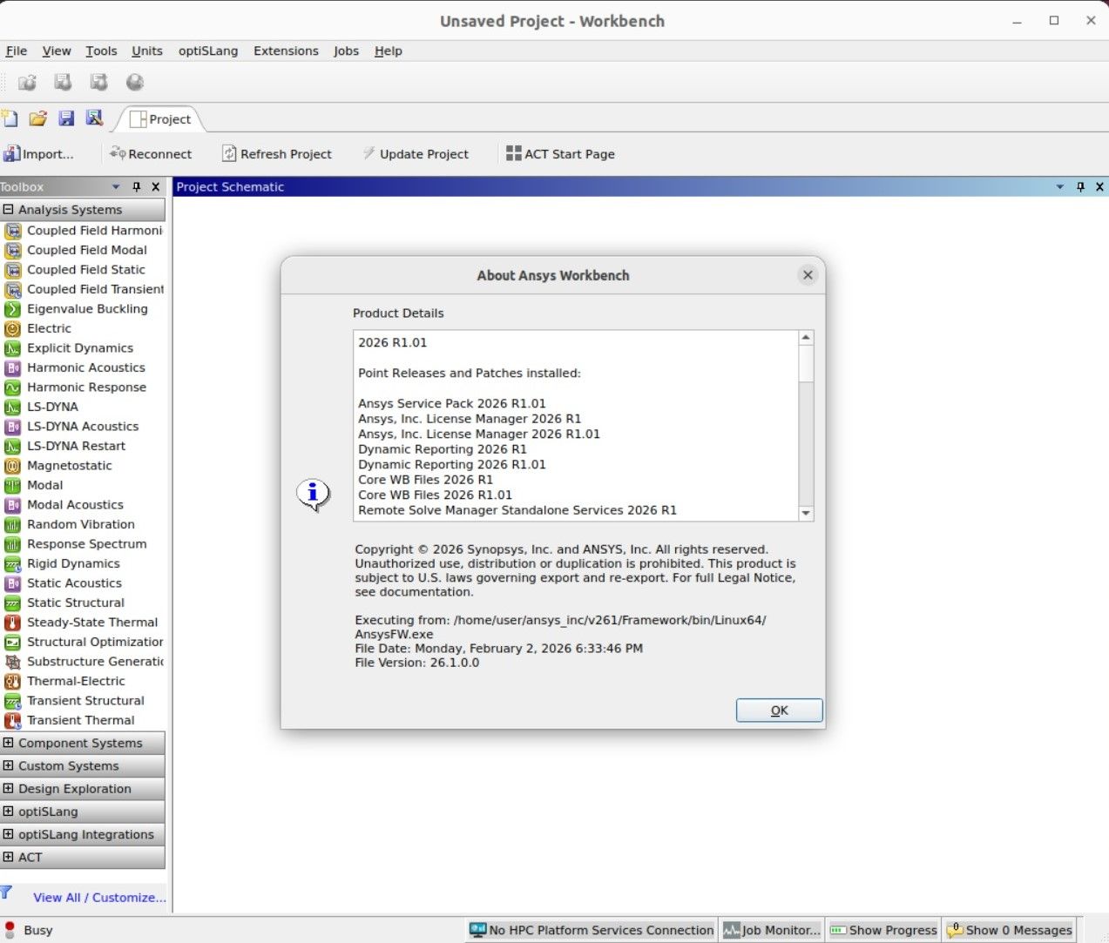Select Coupled Field Static system icon
Image resolution: width=1109 pixels, height=943 pixels.
[13, 270]
